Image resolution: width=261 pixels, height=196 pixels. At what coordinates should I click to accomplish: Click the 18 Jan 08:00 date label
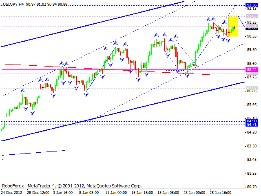[168, 192]
